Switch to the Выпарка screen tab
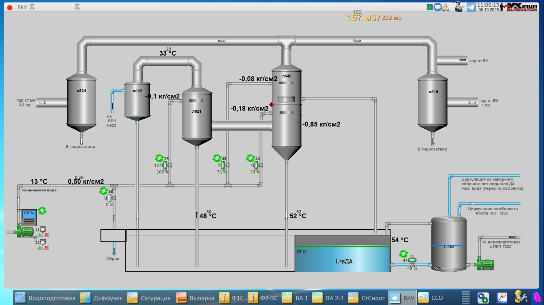Viewport: 544px width, 305px height. (195, 298)
